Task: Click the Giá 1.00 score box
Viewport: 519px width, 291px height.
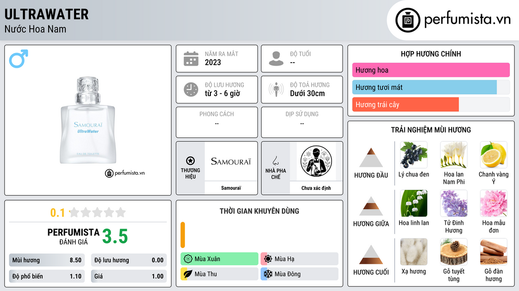Action: [x=129, y=276]
